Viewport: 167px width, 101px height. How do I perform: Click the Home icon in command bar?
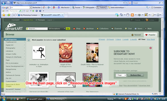point(121,15)
